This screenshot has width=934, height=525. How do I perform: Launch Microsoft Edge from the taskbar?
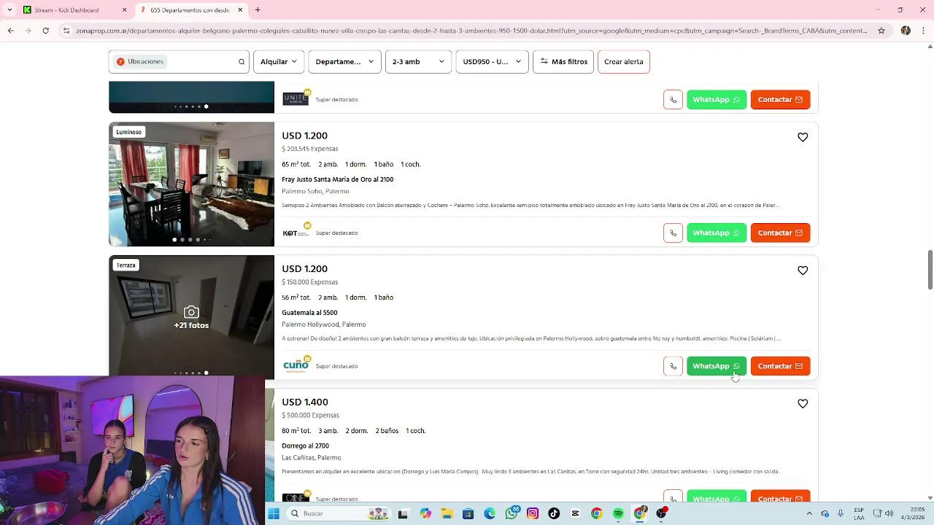click(x=490, y=513)
